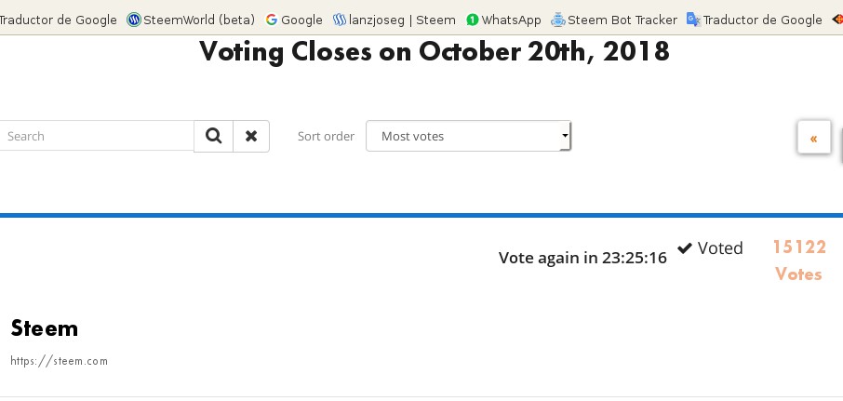Click the Steem entry title
Screen dimensions: 843x401
pyautogui.click(x=45, y=327)
